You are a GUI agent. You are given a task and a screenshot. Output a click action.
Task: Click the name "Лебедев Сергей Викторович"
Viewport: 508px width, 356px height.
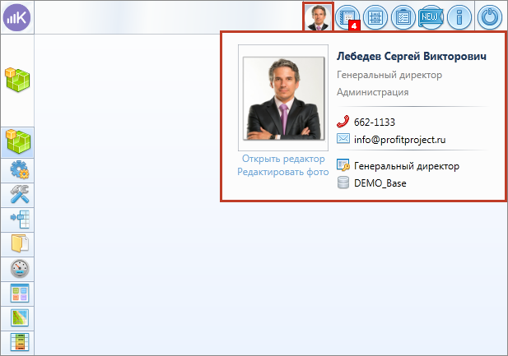(x=412, y=56)
